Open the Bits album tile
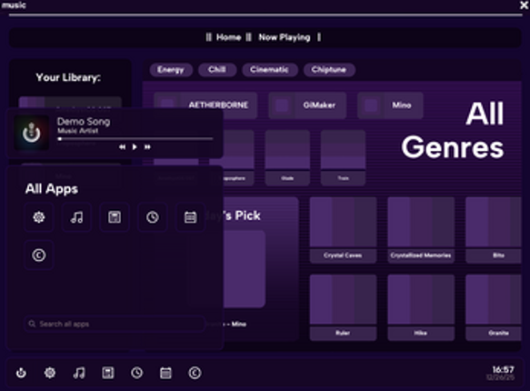The height and width of the screenshot is (391, 530). pos(494,230)
